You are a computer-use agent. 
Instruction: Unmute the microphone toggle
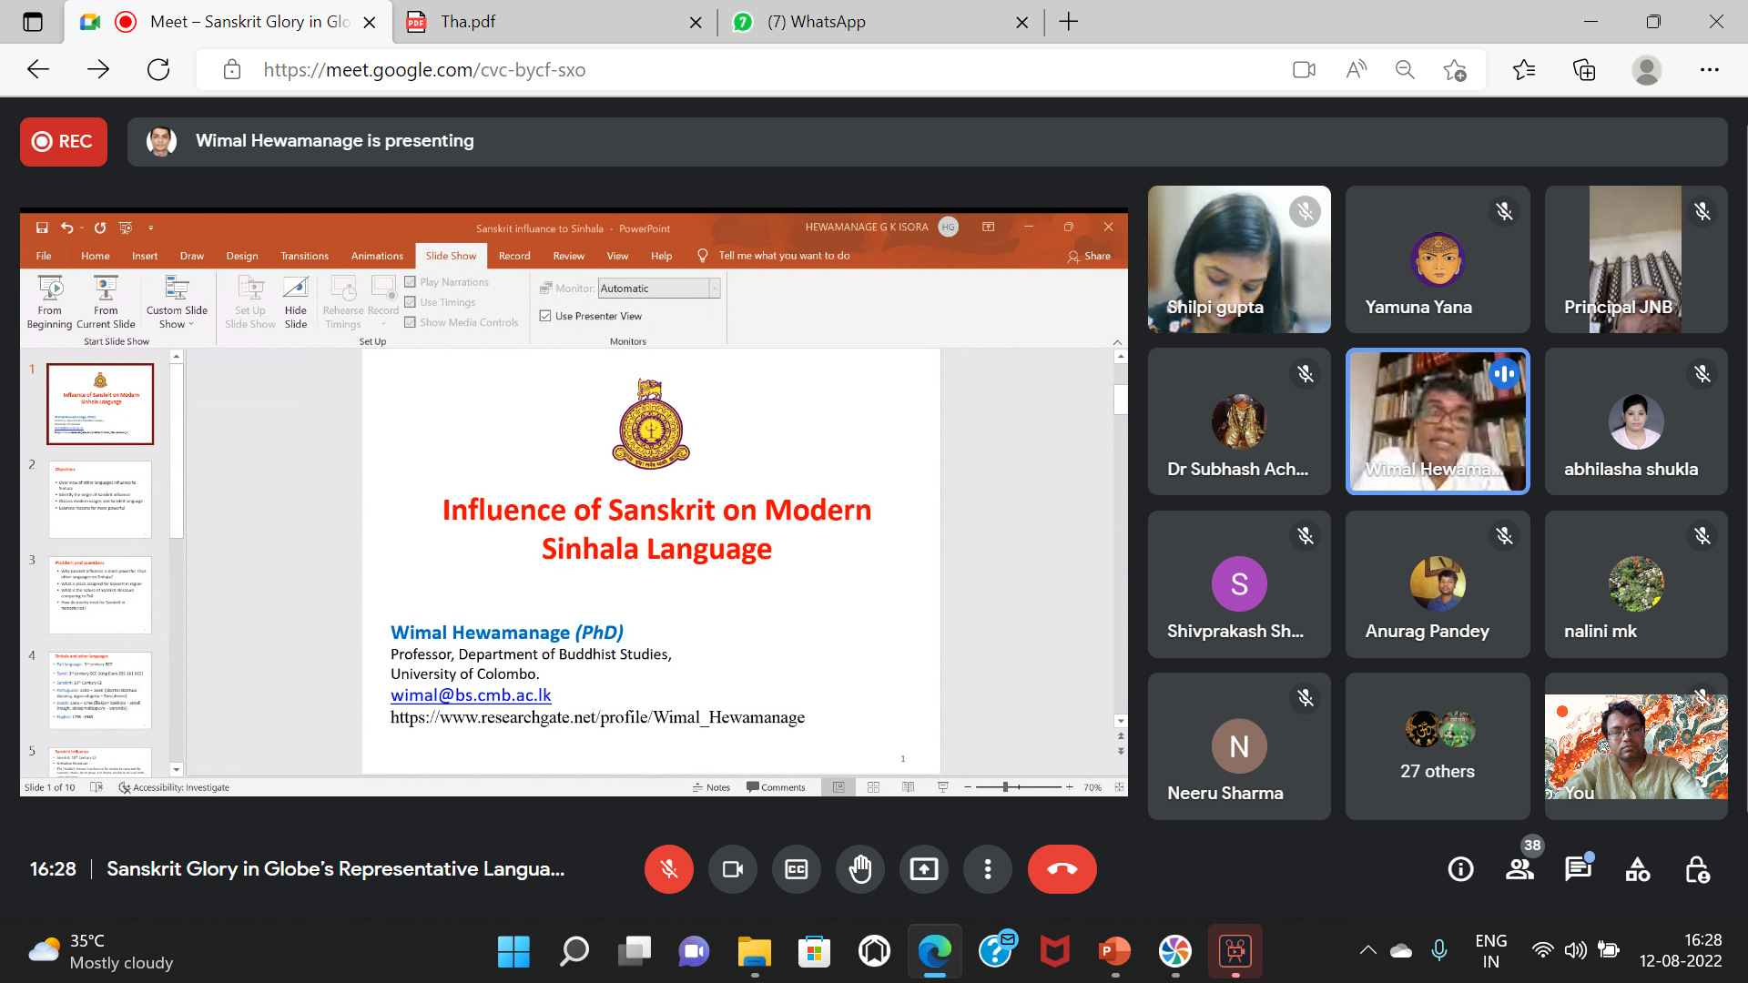click(668, 869)
